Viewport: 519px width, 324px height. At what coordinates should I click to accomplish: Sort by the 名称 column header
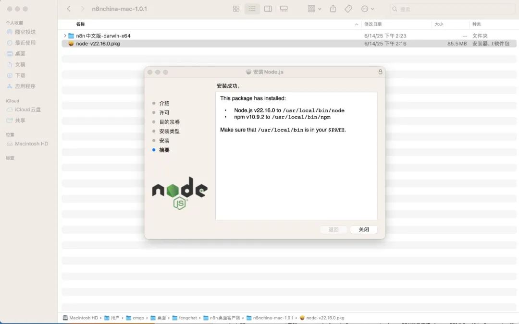coord(80,24)
